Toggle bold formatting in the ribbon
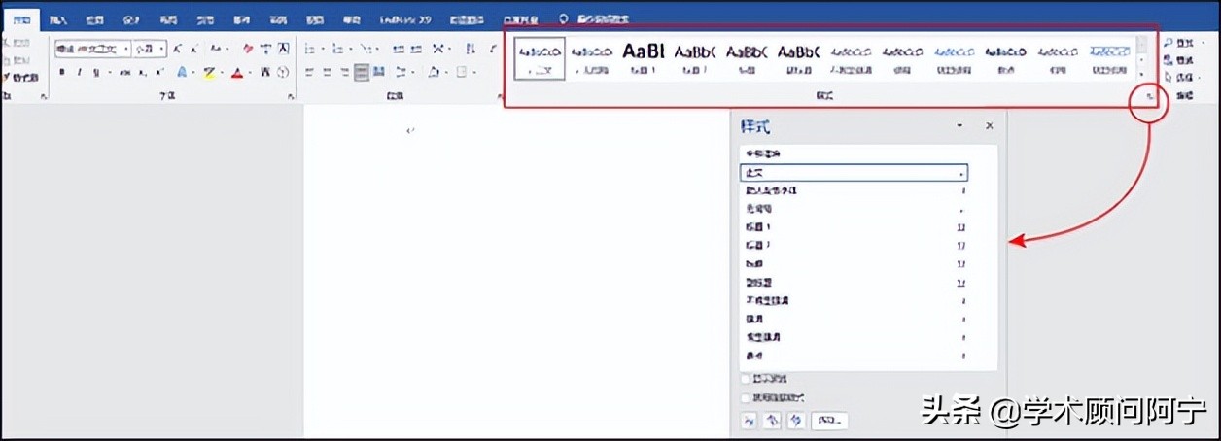Viewport: 1221px width, 441px height. (61, 71)
